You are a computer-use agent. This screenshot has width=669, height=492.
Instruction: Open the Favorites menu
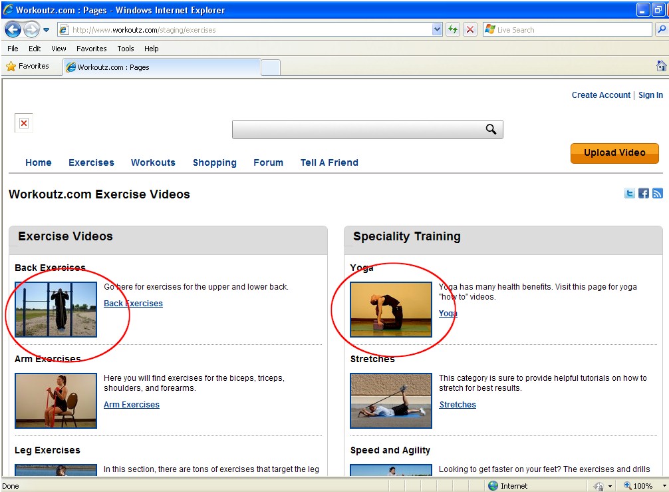[91, 49]
